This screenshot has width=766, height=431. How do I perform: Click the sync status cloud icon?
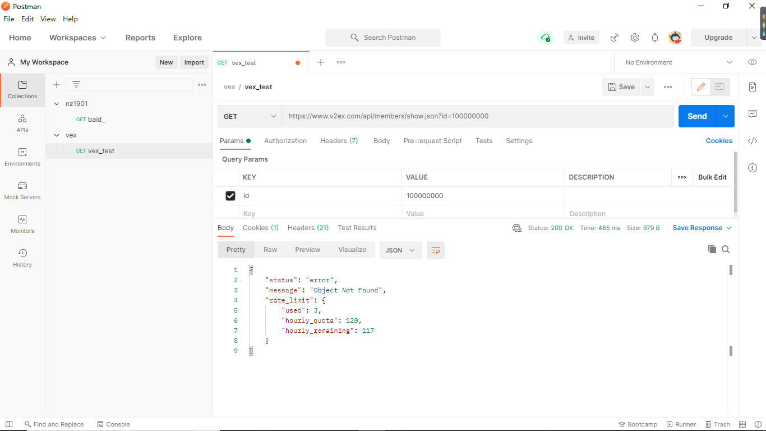coord(546,38)
